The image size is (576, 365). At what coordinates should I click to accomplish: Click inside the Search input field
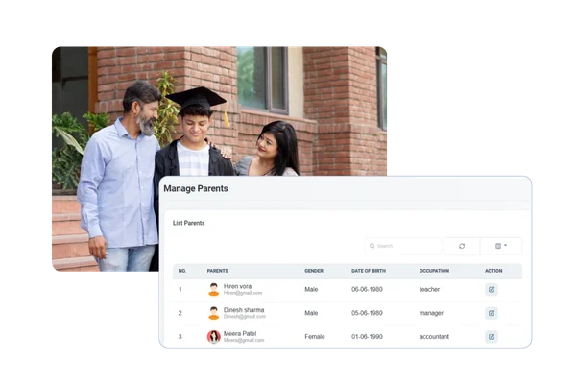coord(403,246)
